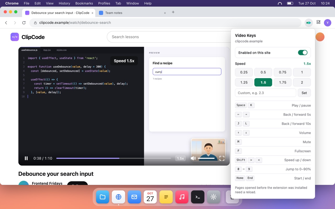Close the "Debounce your search input" tab

point(92,13)
